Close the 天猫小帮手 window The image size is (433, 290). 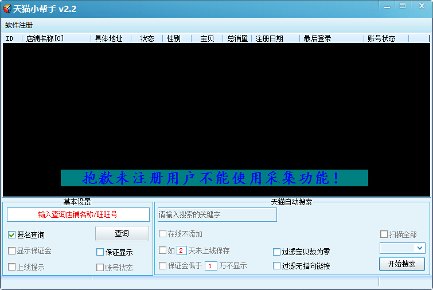point(422,6)
